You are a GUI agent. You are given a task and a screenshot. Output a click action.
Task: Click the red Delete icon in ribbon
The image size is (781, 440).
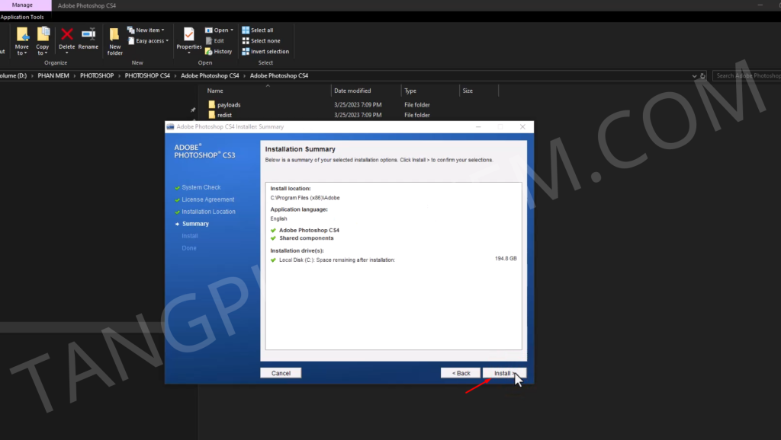pyautogui.click(x=67, y=38)
